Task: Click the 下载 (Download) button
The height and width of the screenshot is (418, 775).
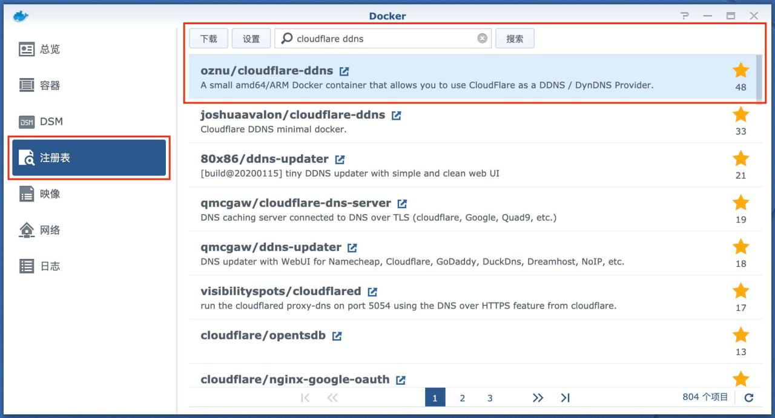Action: click(x=208, y=38)
